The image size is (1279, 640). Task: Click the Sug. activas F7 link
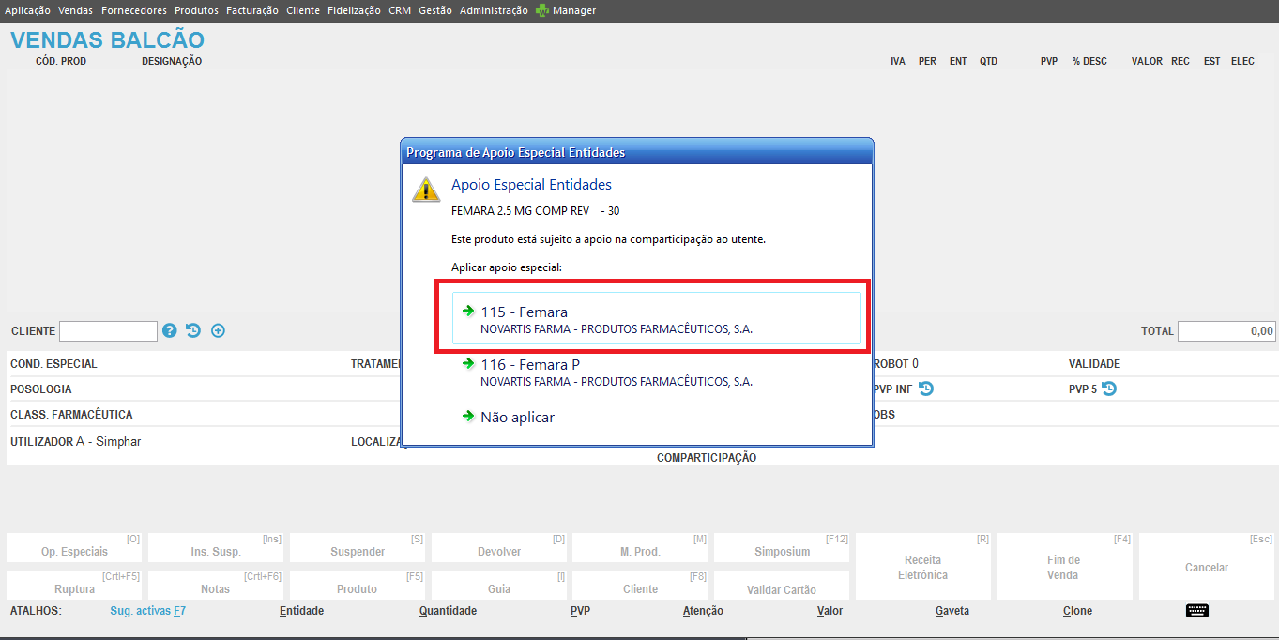[x=147, y=611]
